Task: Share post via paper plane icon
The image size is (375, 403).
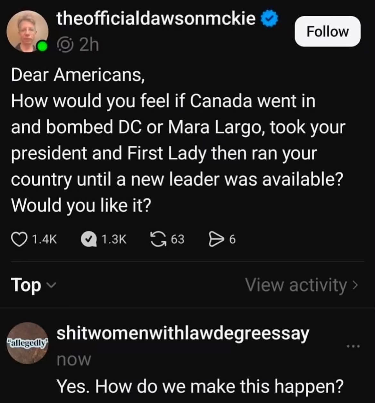Action: (x=217, y=239)
